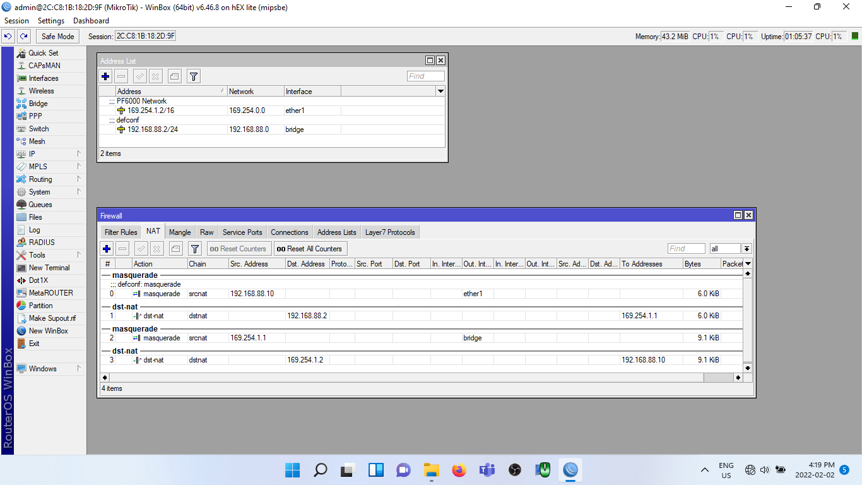Open Interfaces from the sidebar
Image resolution: width=862 pixels, height=485 pixels.
(43, 78)
